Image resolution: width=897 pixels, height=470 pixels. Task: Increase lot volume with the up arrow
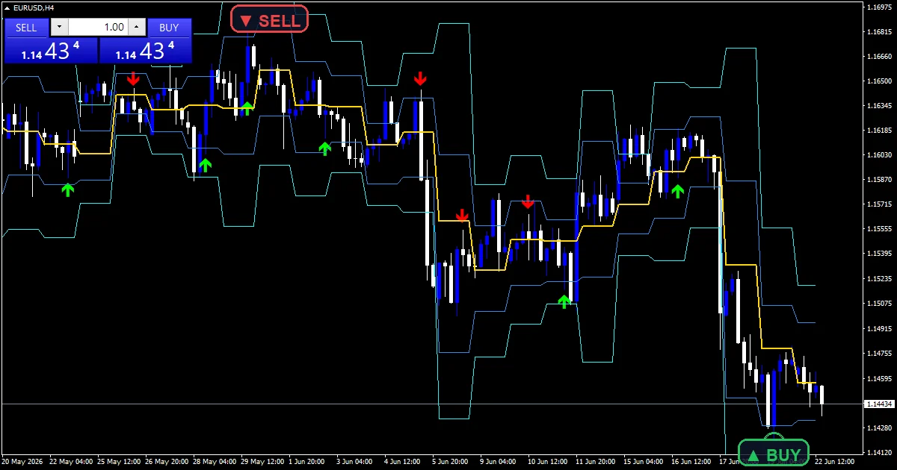pyautogui.click(x=136, y=28)
